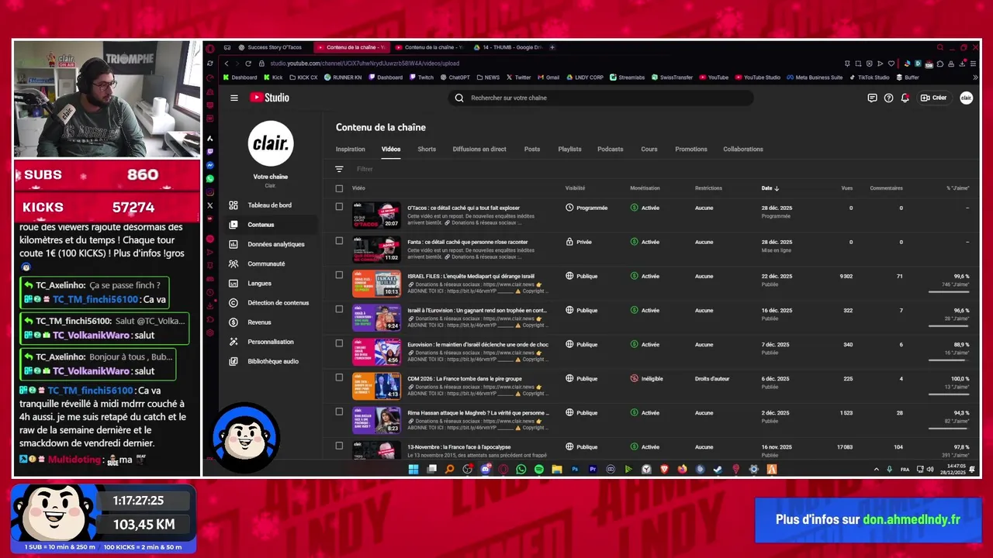
Task: Open monetization Activée status for O'Tacos video
Action: [x=645, y=208]
